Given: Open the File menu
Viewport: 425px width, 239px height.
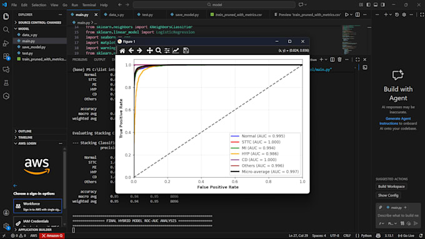Looking at the screenshot, I should [x=14, y=5].
